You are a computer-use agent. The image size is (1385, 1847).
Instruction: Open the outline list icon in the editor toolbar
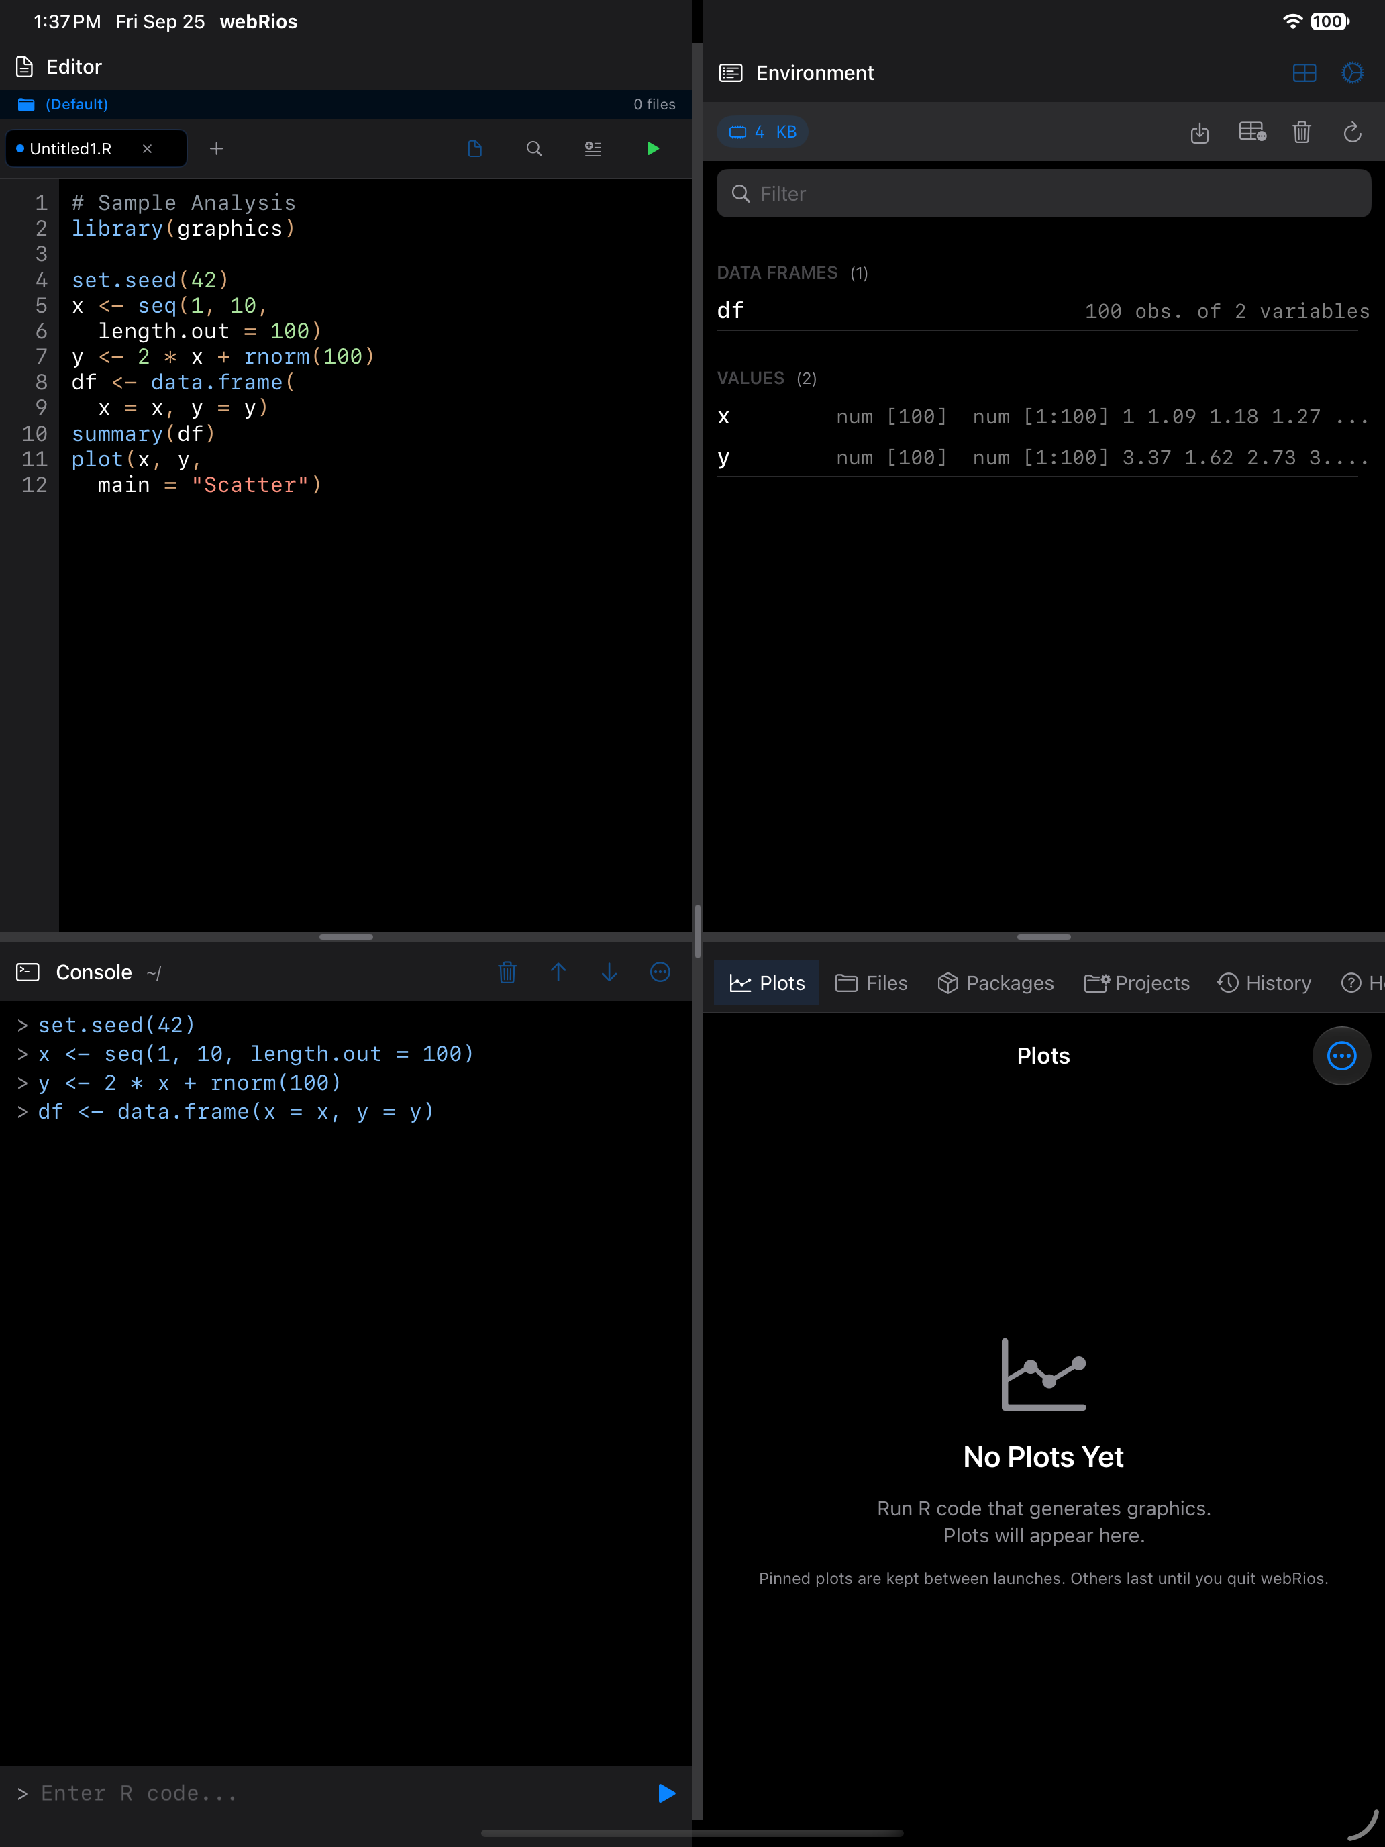coord(593,148)
